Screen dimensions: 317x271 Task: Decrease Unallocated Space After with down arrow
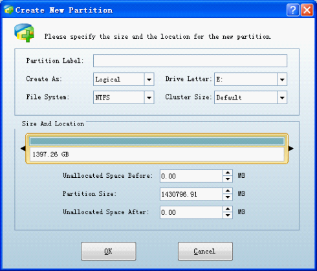point(228,215)
